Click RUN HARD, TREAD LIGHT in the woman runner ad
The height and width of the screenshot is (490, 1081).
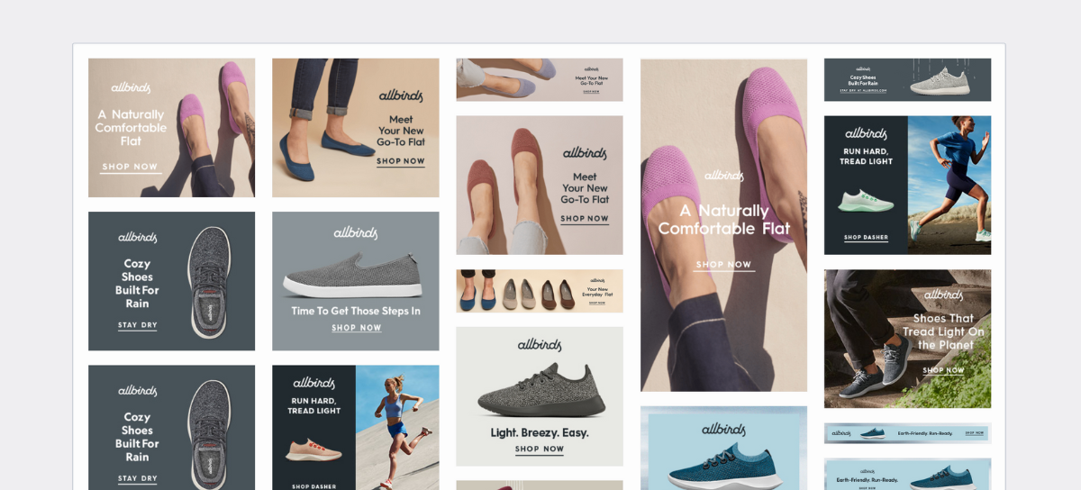(x=313, y=406)
